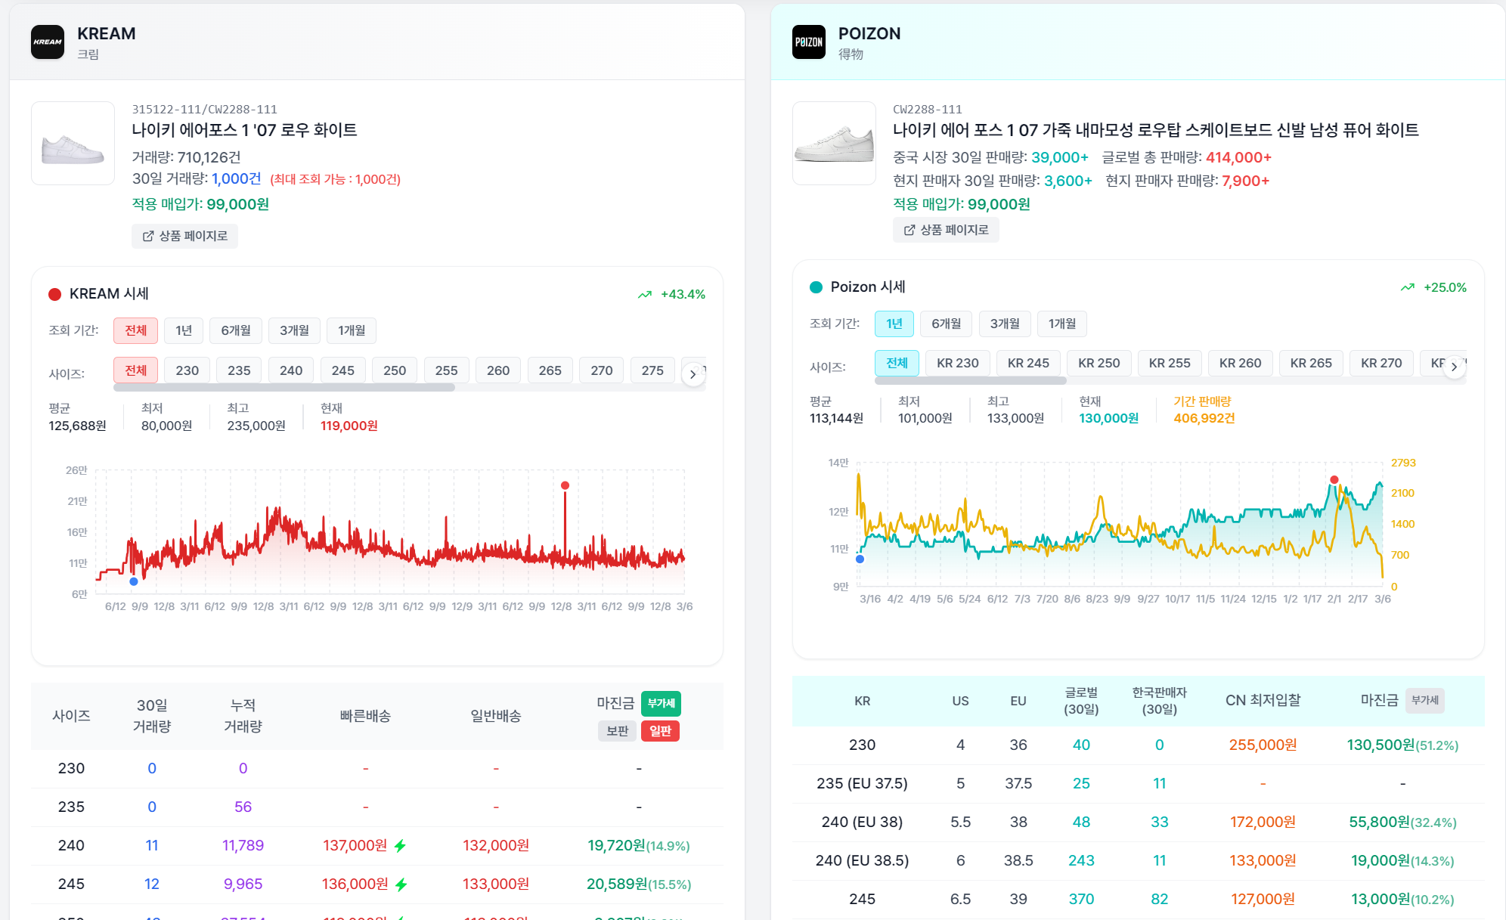Image resolution: width=1506 pixels, height=920 pixels.
Task: Select the KREAM 전체 period filter
Action: [x=136, y=330]
